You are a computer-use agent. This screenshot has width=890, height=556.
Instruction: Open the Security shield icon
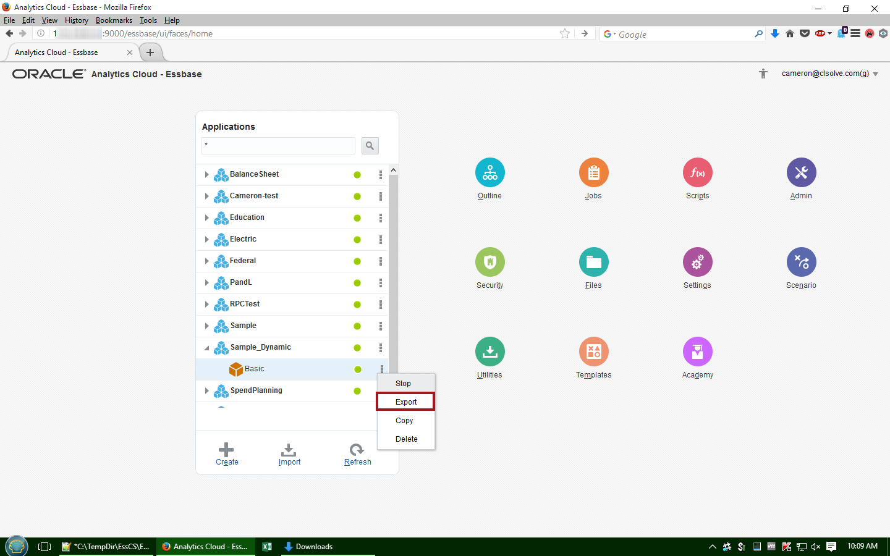tap(490, 262)
